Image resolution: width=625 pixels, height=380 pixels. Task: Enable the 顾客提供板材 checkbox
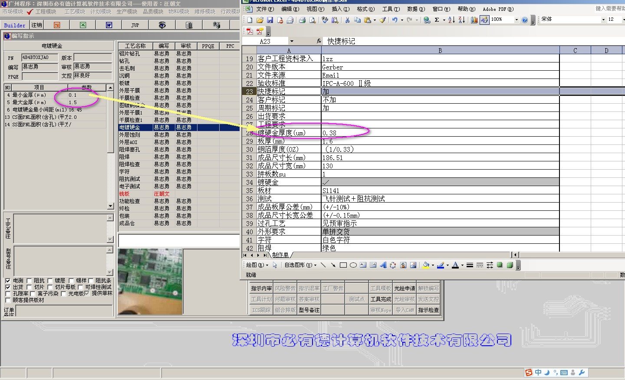tap(8, 300)
